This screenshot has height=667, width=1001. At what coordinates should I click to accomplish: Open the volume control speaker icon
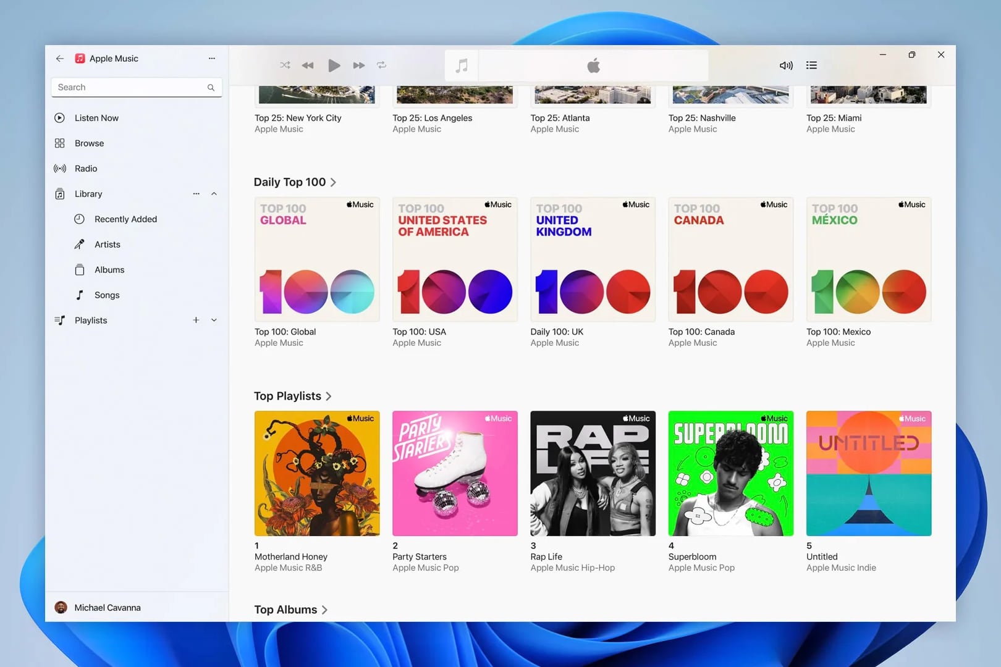(785, 65)
